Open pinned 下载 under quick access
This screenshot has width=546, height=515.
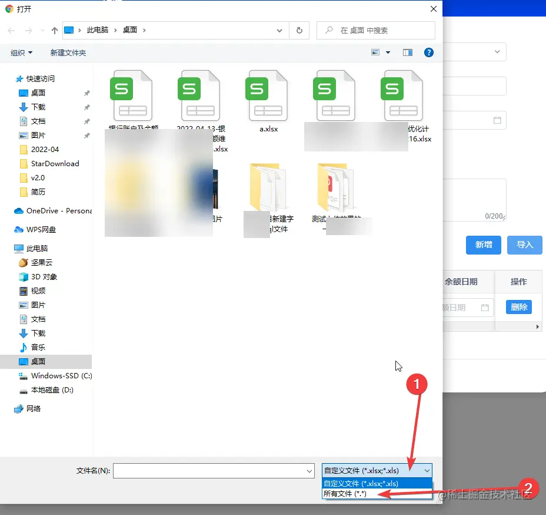click(x=38, y=107)
